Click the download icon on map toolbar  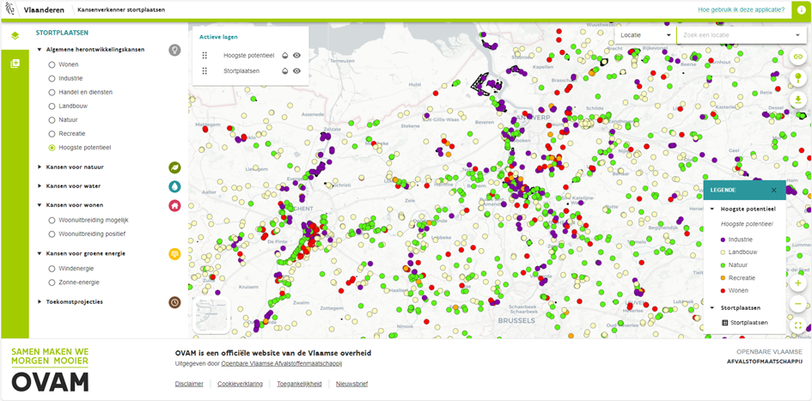tap(798, 100)
